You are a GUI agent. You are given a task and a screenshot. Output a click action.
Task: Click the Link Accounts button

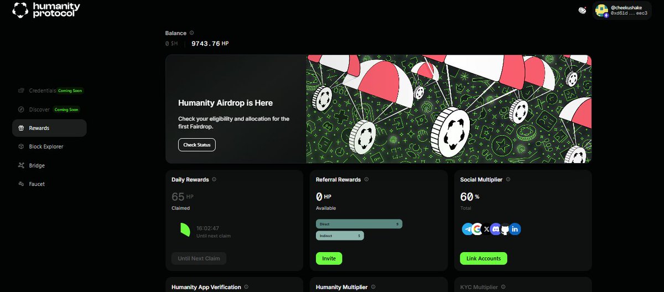tap(484, 258)
